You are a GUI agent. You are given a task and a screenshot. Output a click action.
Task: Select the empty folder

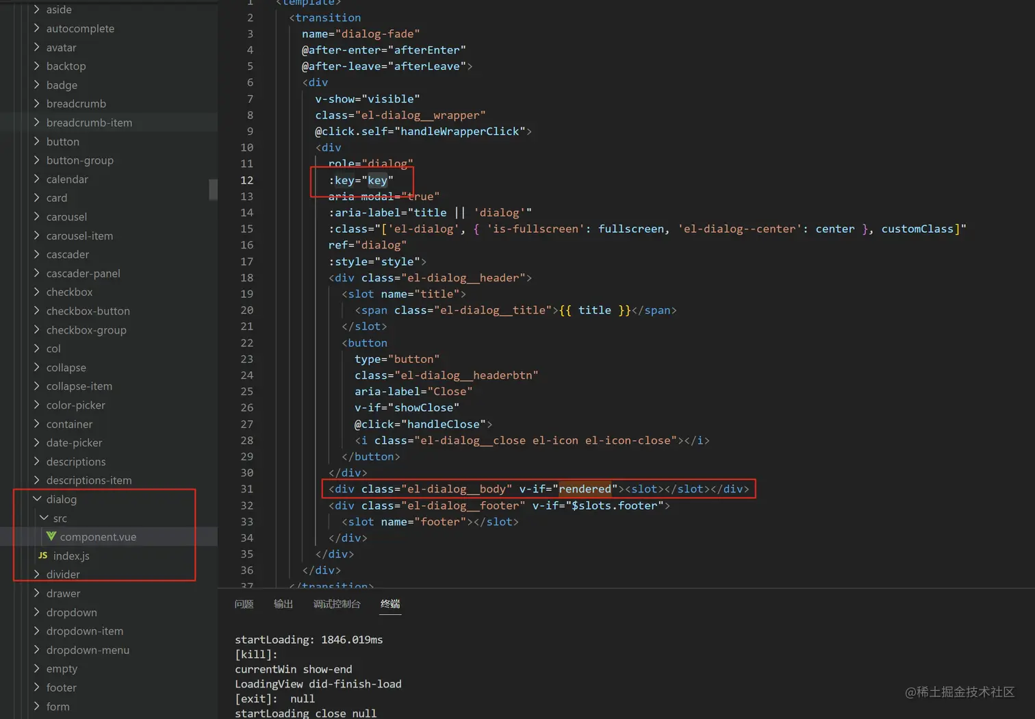click(x=62, y=668)
